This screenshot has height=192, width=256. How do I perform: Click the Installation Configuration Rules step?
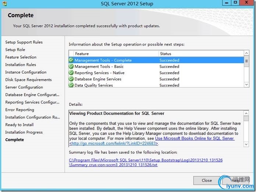(32, 117)
